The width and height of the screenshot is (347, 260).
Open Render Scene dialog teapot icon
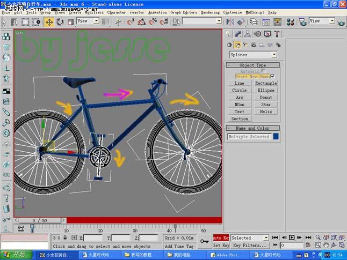[x=303, y=22]
